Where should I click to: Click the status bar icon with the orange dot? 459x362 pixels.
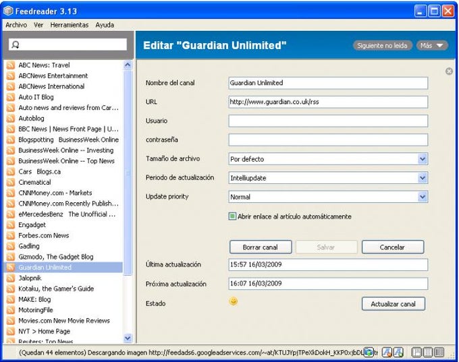pos(387,353)
